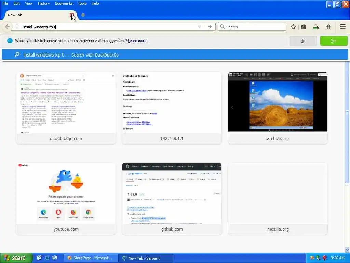Open the Help menu
Viewport: 350px width, 263px height.
[x=95, y=3]
